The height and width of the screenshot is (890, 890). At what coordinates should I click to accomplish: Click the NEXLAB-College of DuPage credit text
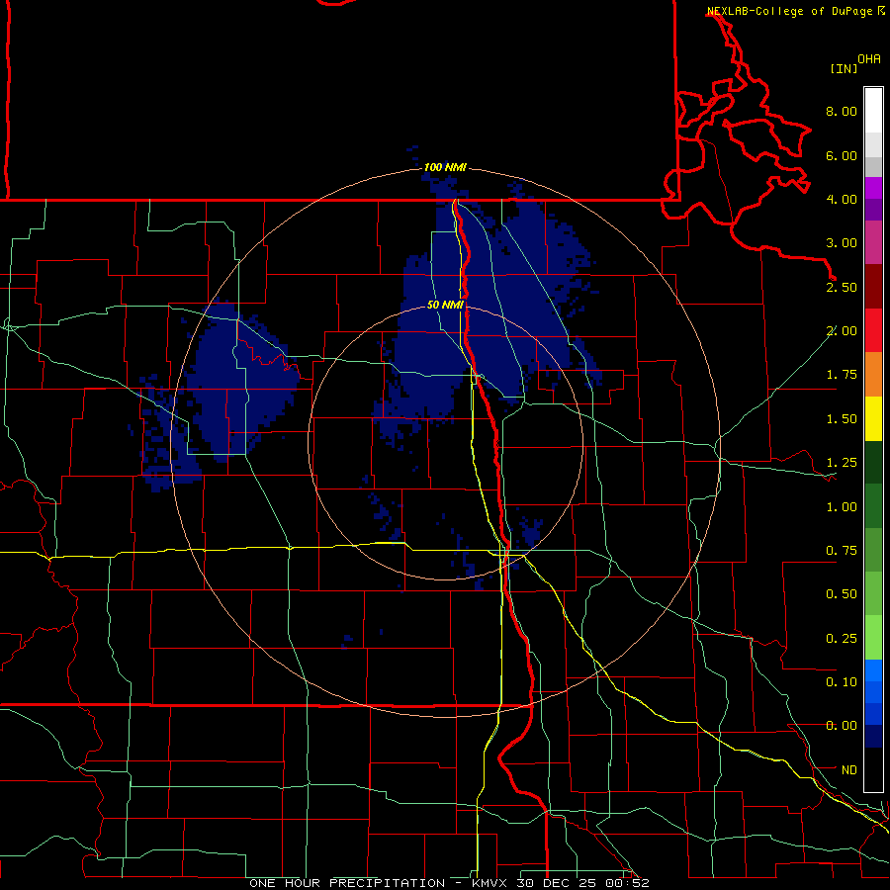click(x=789, y=11)
